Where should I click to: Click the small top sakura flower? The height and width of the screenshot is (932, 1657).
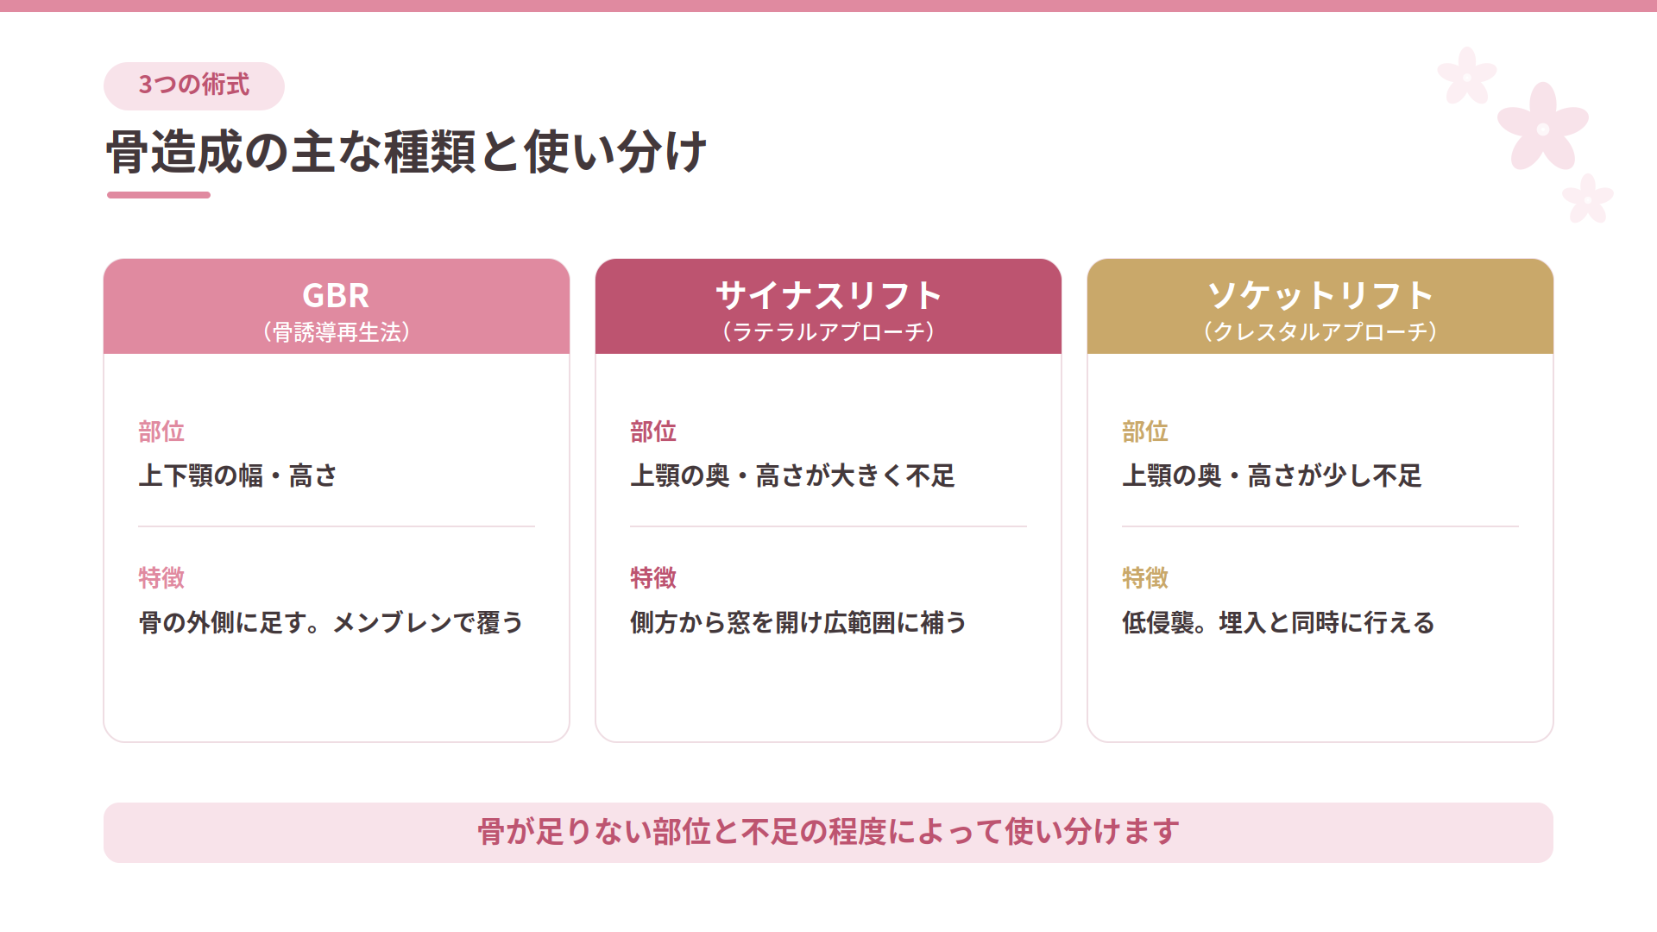(x=1466, y=75)
